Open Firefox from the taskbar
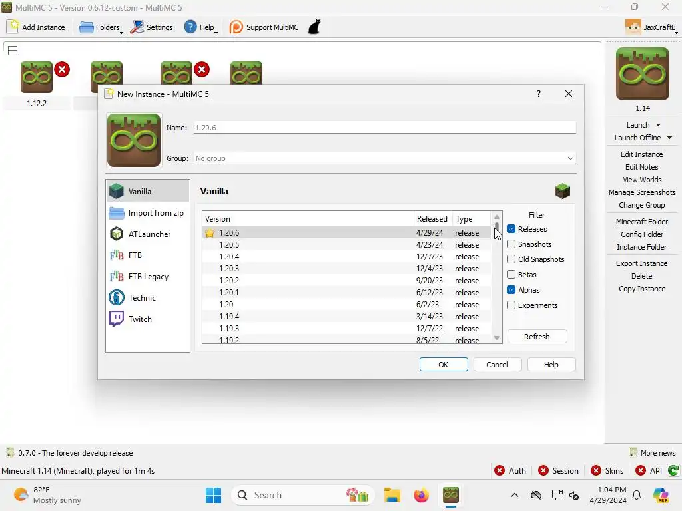Viewport: 682px width, 511px height. [421, 495]
